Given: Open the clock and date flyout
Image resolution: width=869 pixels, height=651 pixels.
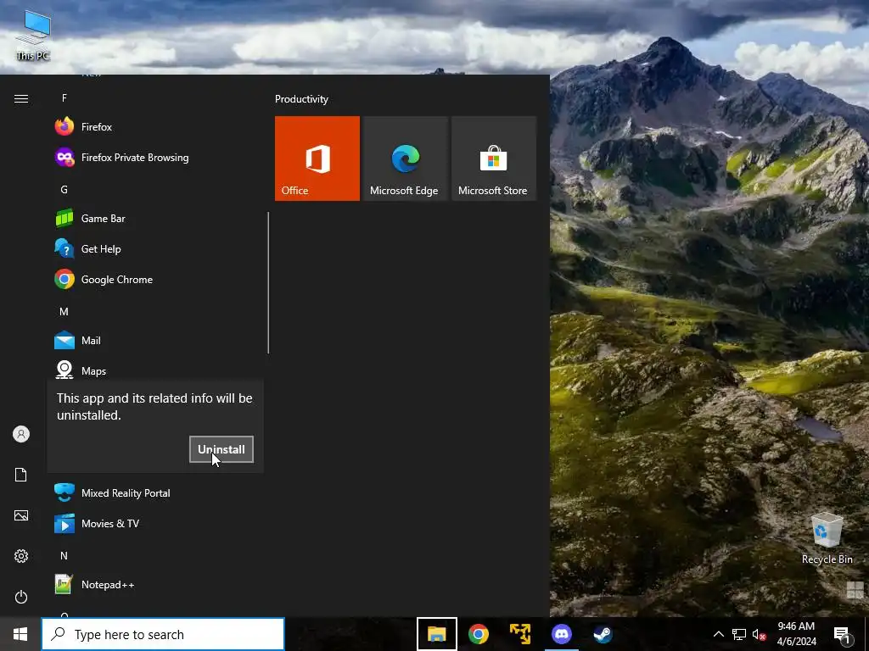Looking at the screenshot, I should 796,634.
